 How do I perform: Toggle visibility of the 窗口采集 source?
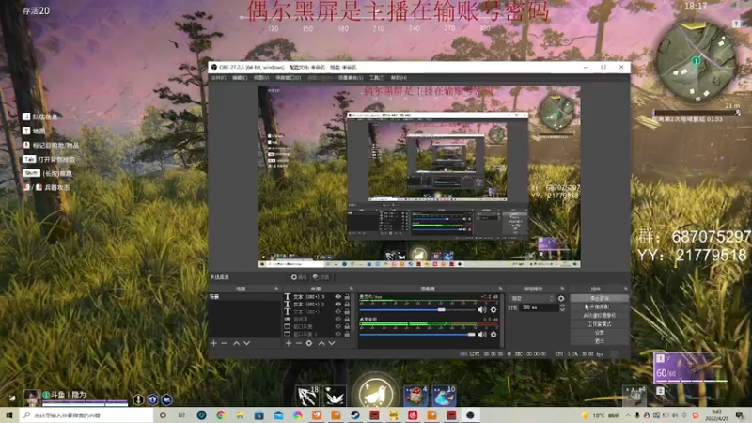[x=338, y=326]
